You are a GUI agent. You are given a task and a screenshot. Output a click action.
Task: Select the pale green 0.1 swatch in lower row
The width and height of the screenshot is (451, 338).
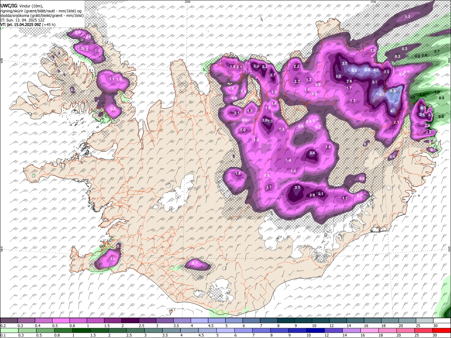(x=9, y=330)
